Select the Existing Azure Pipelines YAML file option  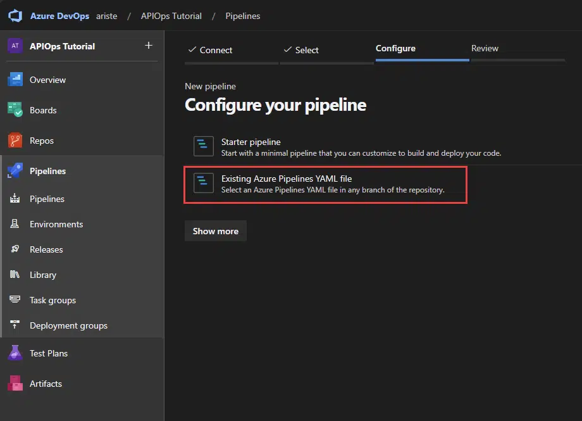tap(325, 183)
